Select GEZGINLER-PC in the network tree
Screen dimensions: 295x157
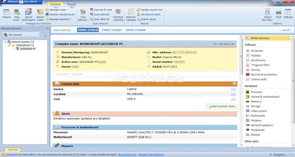(x=28, y=49)
